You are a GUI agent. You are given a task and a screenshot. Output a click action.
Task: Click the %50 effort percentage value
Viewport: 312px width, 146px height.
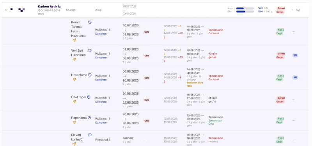(260, 12)
